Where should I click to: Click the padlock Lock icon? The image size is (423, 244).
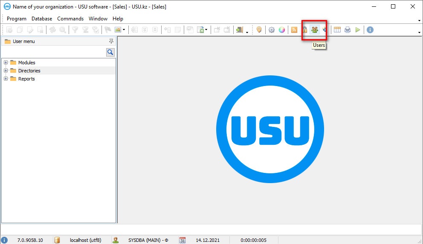tap(304, 30)
